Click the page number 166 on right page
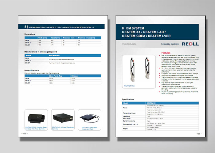 pyautogui.click(x=199, y=134)
